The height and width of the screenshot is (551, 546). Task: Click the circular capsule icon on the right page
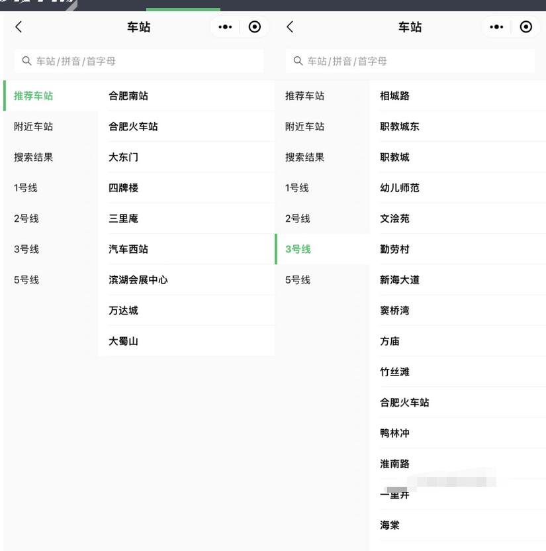pos(525,26)
